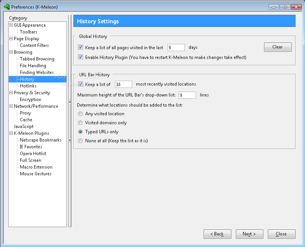Click the Close button at the bottom

pyautogui.click(x=281, y=234)
